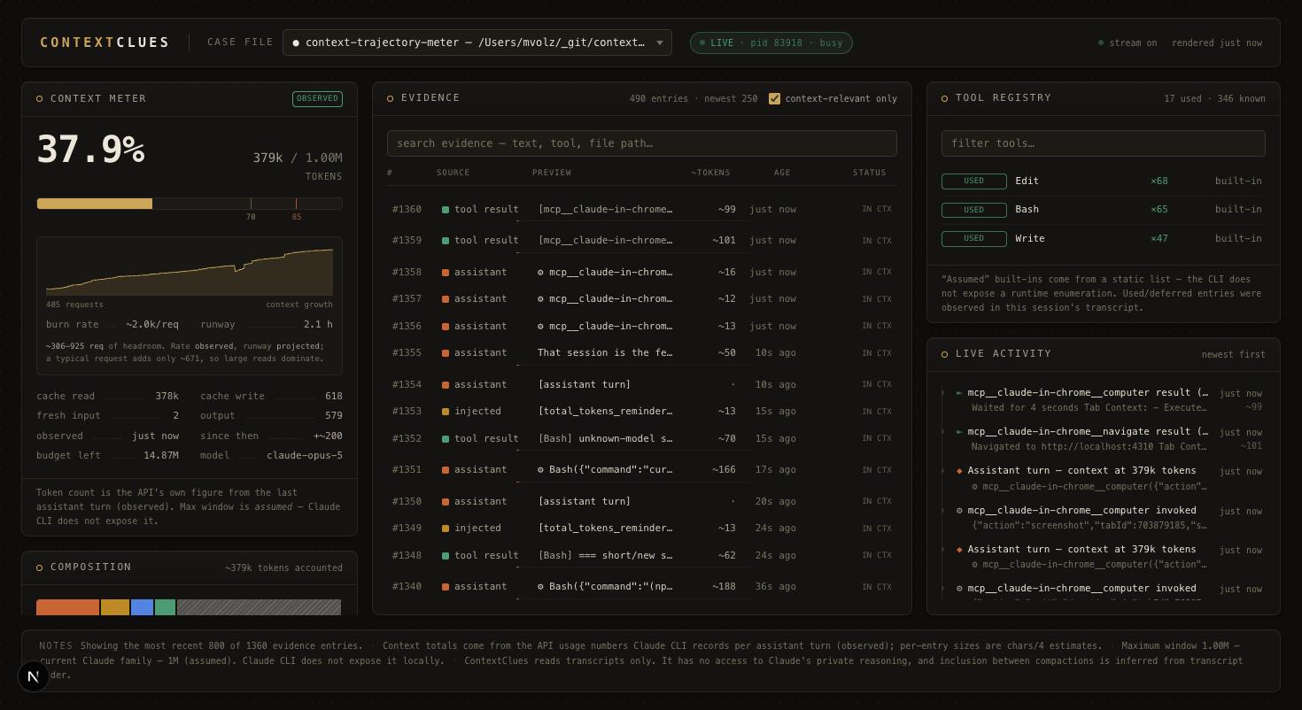The image size is (1302, 710).
Task: Click the yellow injected icon in row #1353
Action: (446, 412)
